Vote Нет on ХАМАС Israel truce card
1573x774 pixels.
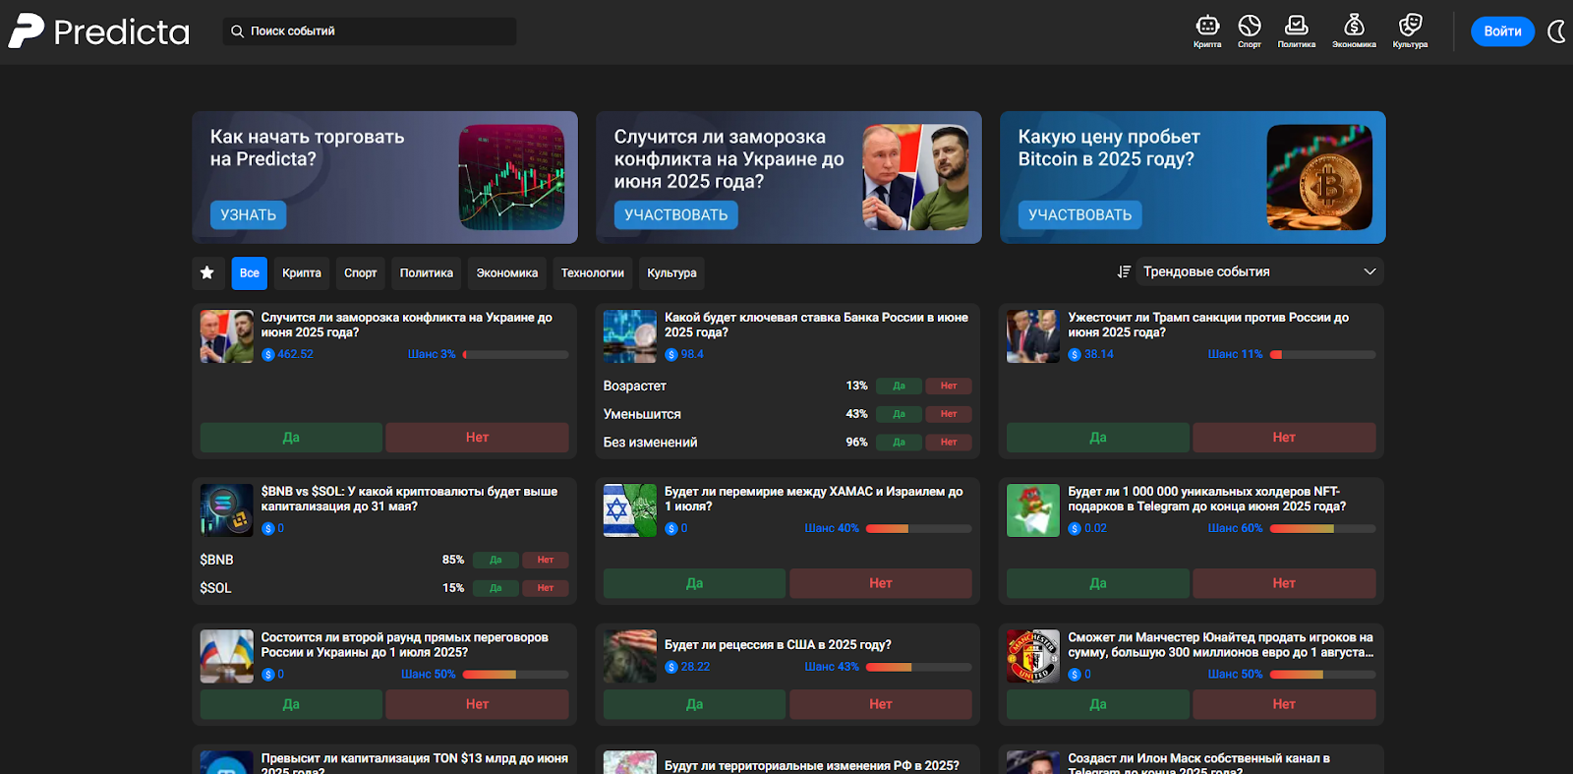(881, 583)
